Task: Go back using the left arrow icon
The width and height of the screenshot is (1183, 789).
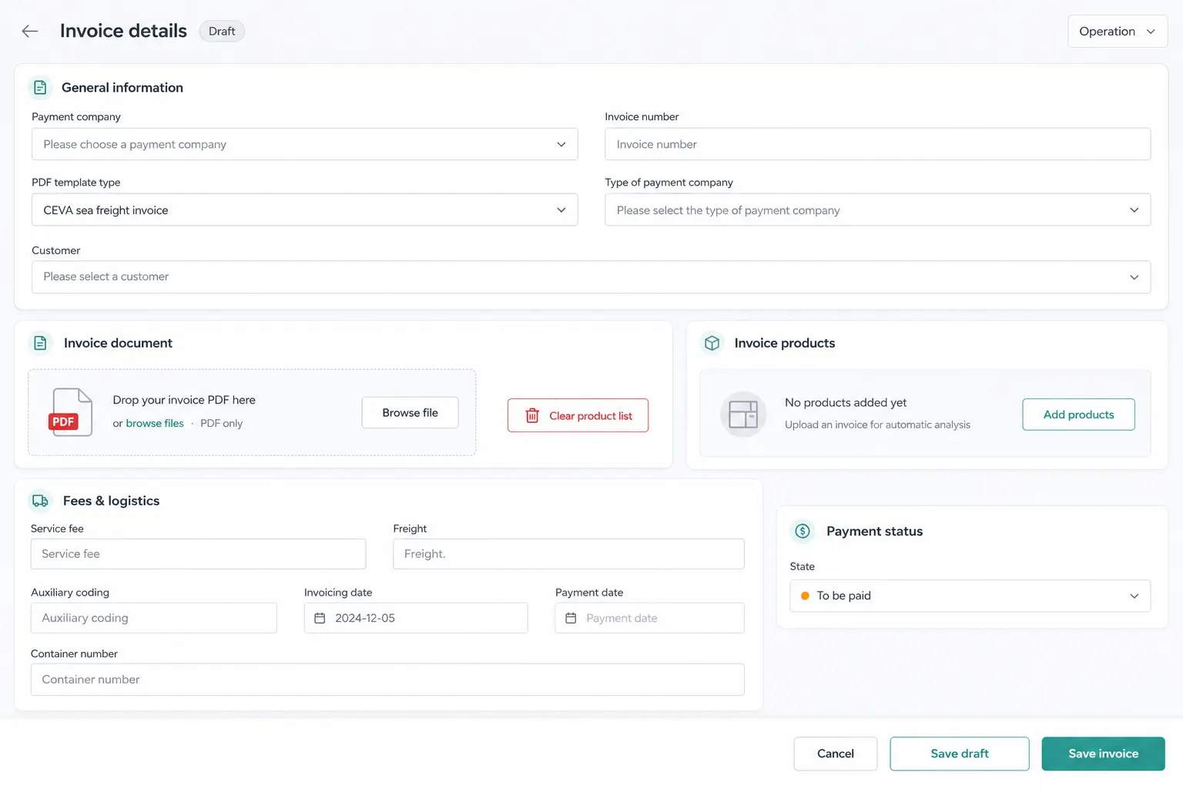Action: pos(30,31)
